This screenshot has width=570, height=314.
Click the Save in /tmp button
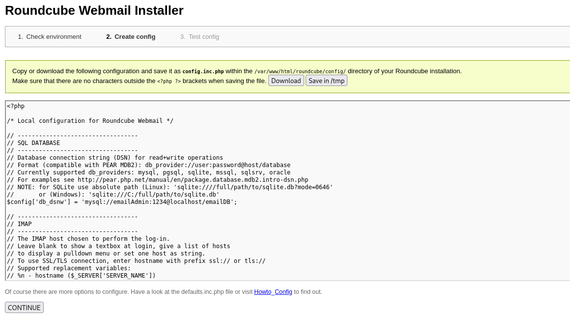pyautogui.click(x=326, y=81)
